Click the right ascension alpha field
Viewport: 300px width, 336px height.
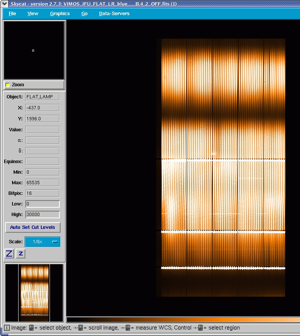42,141
